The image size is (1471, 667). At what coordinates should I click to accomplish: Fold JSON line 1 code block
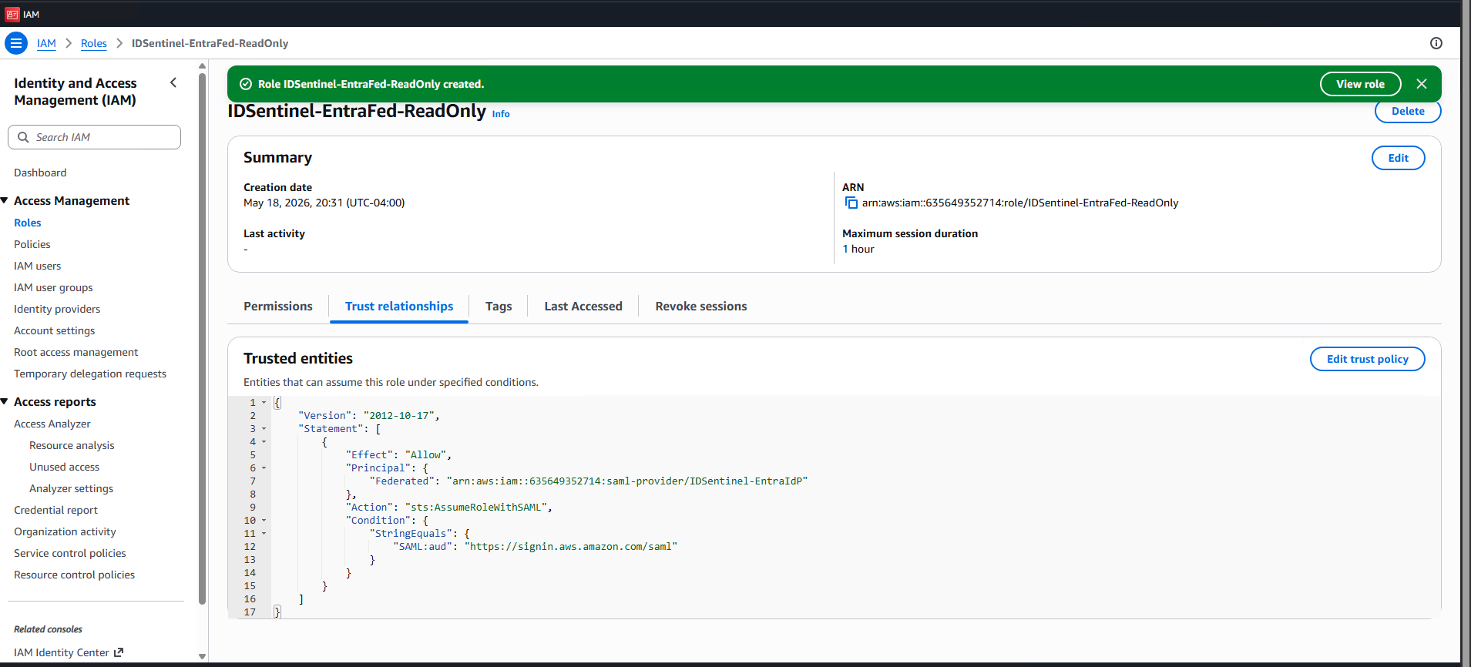point(264,403)
